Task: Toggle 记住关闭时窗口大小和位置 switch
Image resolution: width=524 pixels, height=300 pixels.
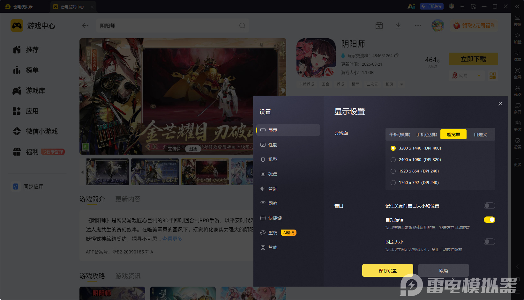Action: 489,206
